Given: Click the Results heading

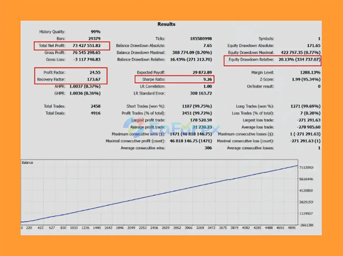Looking at the screenshot, I should 166,24.
